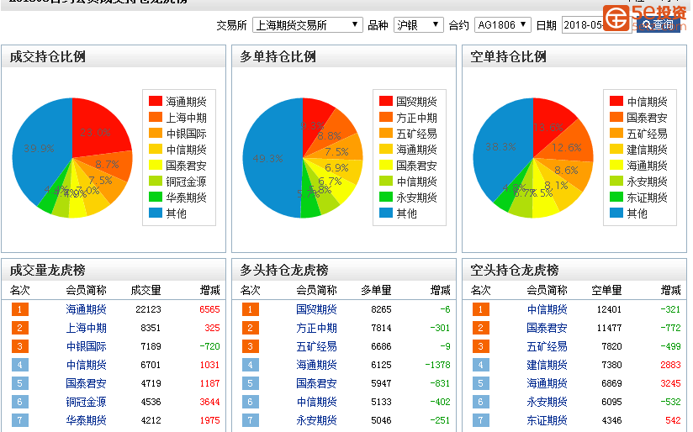The height and width of the screenshot is (432, 693).
Task: Click change value -1378
Action: pyautogui.click(x=437, y=365)
